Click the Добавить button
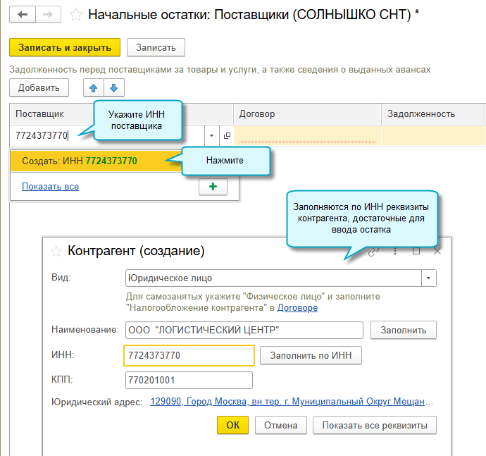Image resolution: width=486 pixels, height=456 pixels. [x=39, y=88]
